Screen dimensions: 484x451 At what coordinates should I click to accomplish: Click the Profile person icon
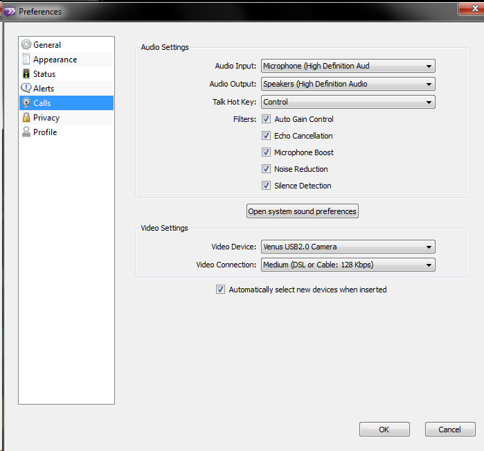(x=26, y=132)
